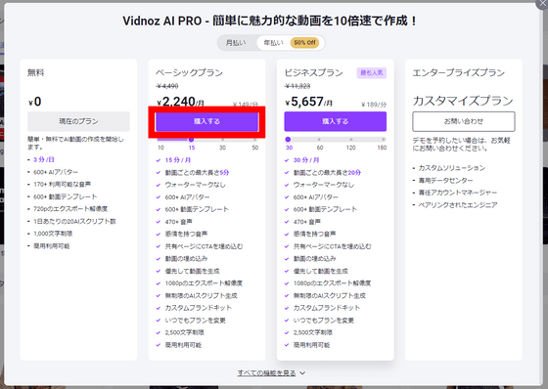548x389 pixels.
Task: Click Enterprise カスタムソリューション item
Action: [x=452, y=168]
